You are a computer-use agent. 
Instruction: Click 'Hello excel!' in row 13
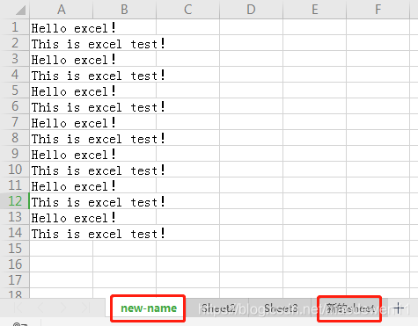(73, 218)
